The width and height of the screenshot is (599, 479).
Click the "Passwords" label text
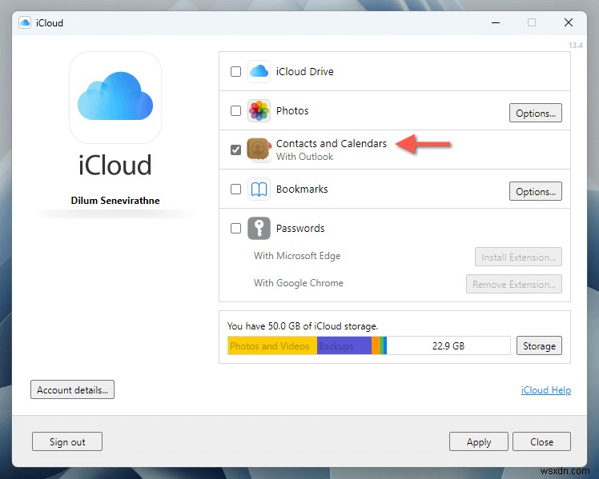click(300, 228)
